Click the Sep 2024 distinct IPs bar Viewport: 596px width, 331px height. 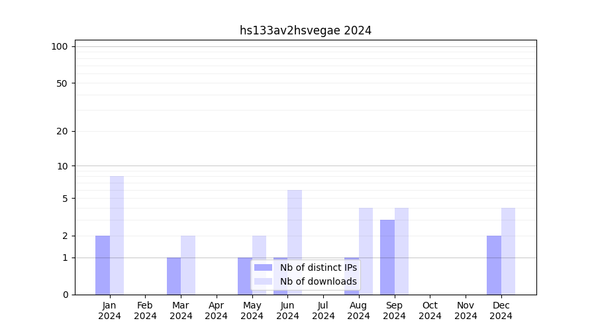(387, 257)
